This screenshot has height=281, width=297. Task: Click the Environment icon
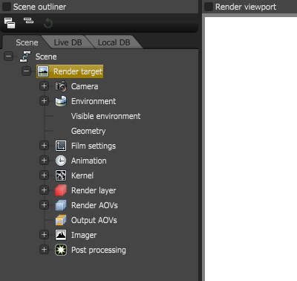click(x=61, y=101)
